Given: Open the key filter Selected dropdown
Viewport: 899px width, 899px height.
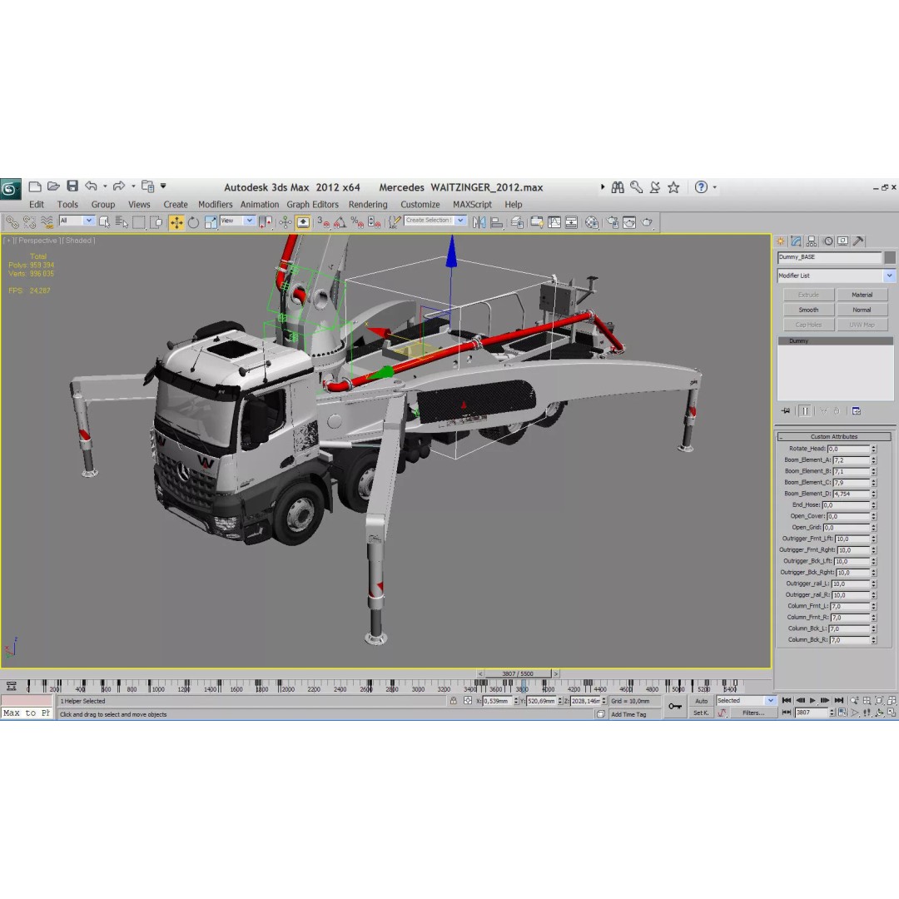Looking at the screenshot, I should (x=770, y=701).
